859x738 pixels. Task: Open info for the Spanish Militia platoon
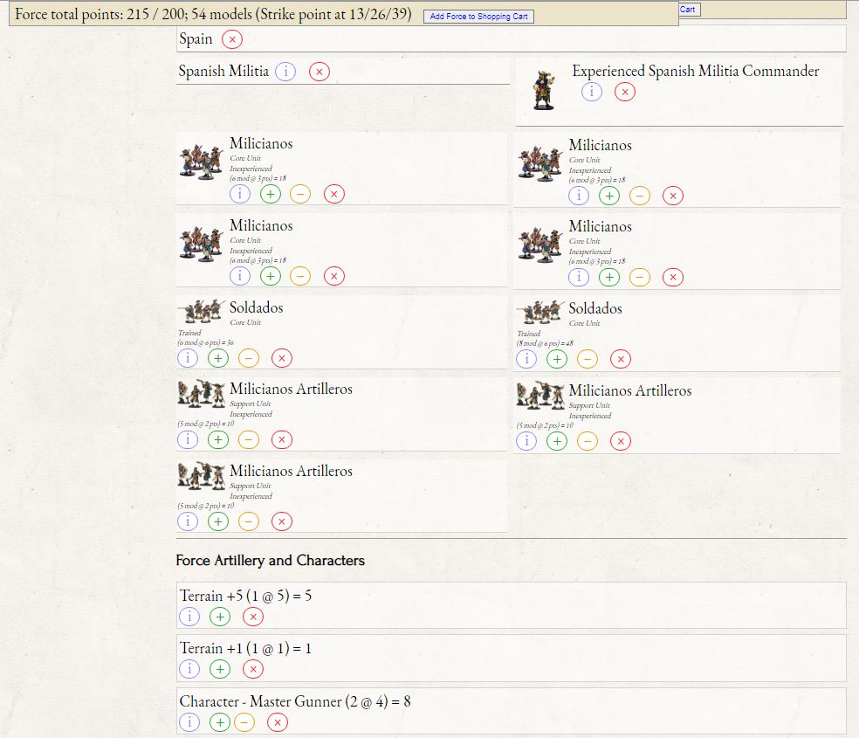point(285,72)
